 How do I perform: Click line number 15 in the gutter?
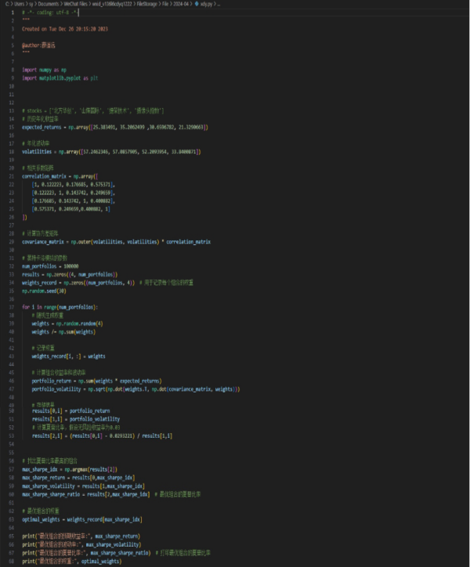[12, 126]
